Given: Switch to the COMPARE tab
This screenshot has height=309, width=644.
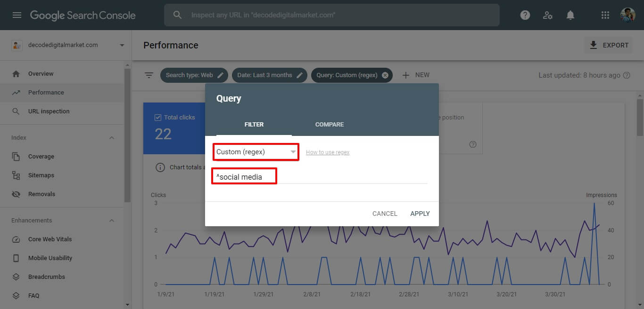Looking at the screenshot, I should tap(329, 124).
